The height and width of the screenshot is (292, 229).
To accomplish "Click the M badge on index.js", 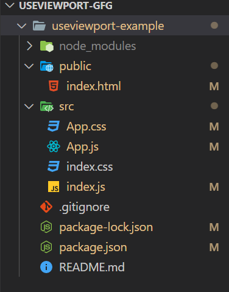I will pos(214,187).
